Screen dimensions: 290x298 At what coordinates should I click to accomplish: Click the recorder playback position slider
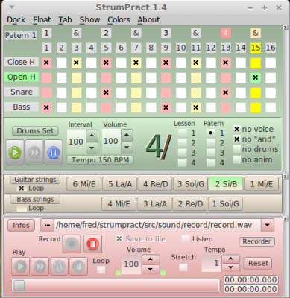[x=116, y=285]
